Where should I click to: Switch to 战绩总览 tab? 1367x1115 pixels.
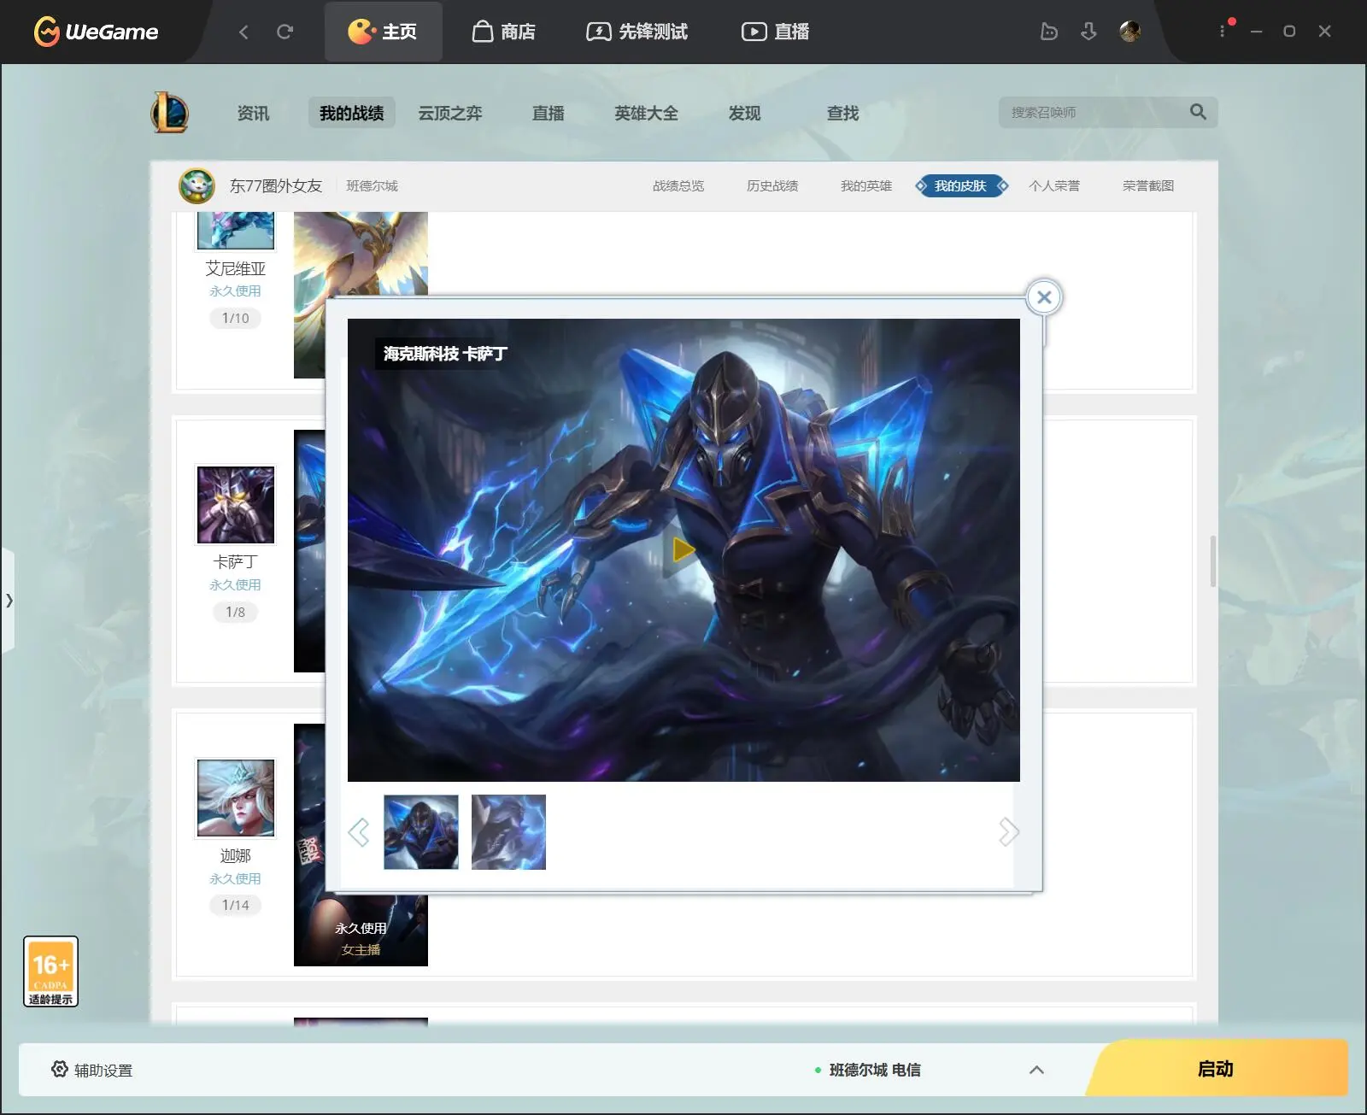point(678,185)
